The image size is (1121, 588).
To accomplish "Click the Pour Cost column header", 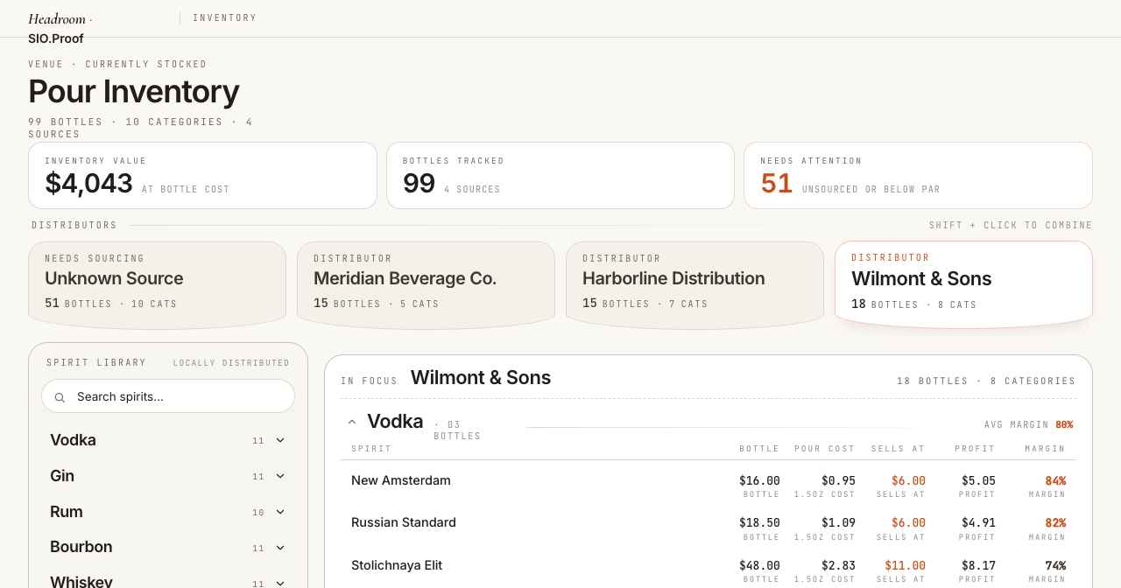I will 824,449.
